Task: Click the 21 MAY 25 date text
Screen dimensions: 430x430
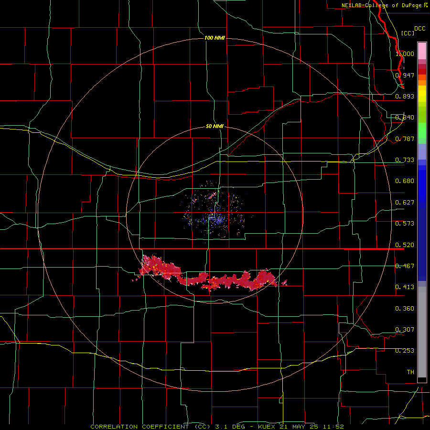Action: [299, 427]
